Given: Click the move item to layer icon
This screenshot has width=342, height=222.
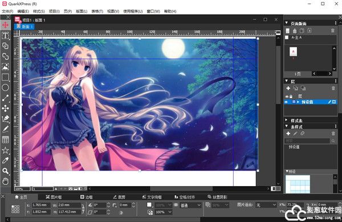Looking at the screenshot, I should [295, 88].
